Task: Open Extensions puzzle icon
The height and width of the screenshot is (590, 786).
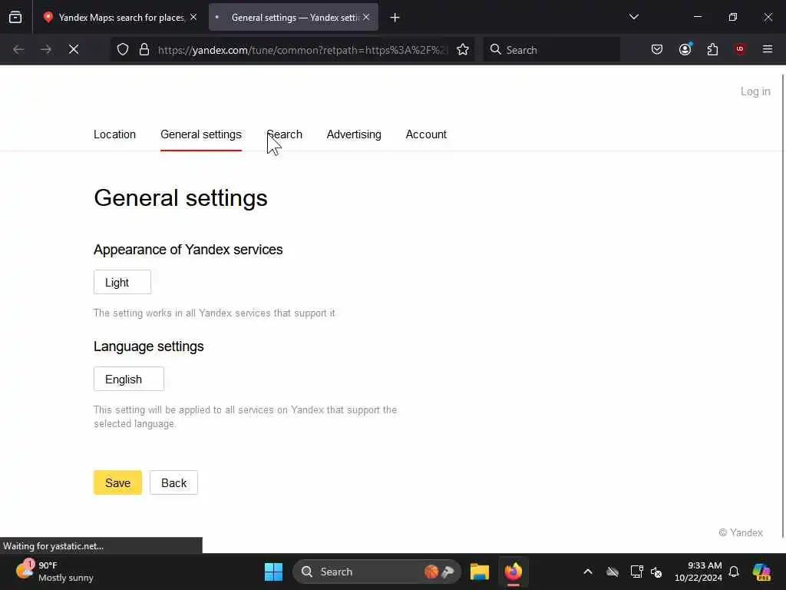Action: 712,49
